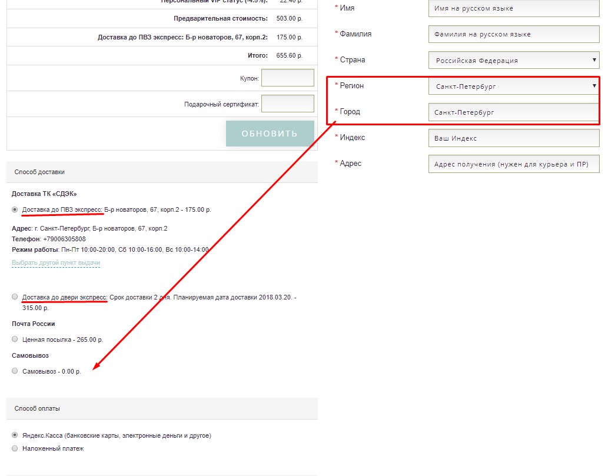This screenshot has height=476, width=608.
Task: Open the Регион dropdown
Action: (x=514, y=86)
